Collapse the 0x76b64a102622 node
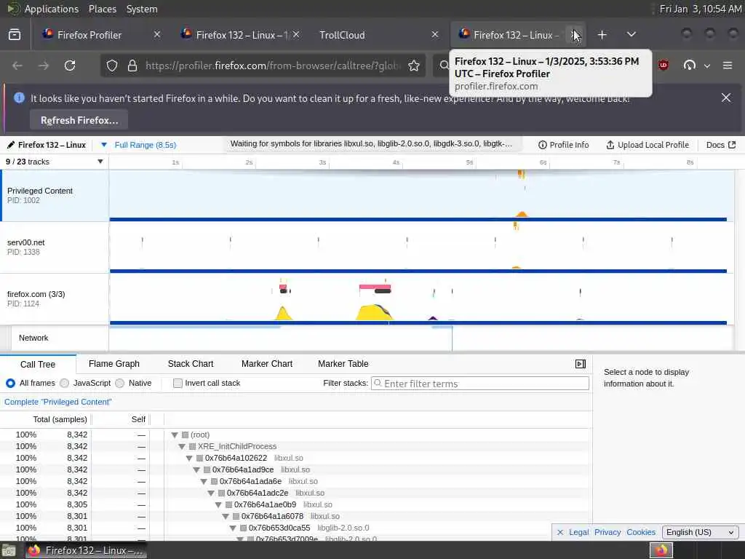Viewport: 745px width, 559px height. click(189, 459)
